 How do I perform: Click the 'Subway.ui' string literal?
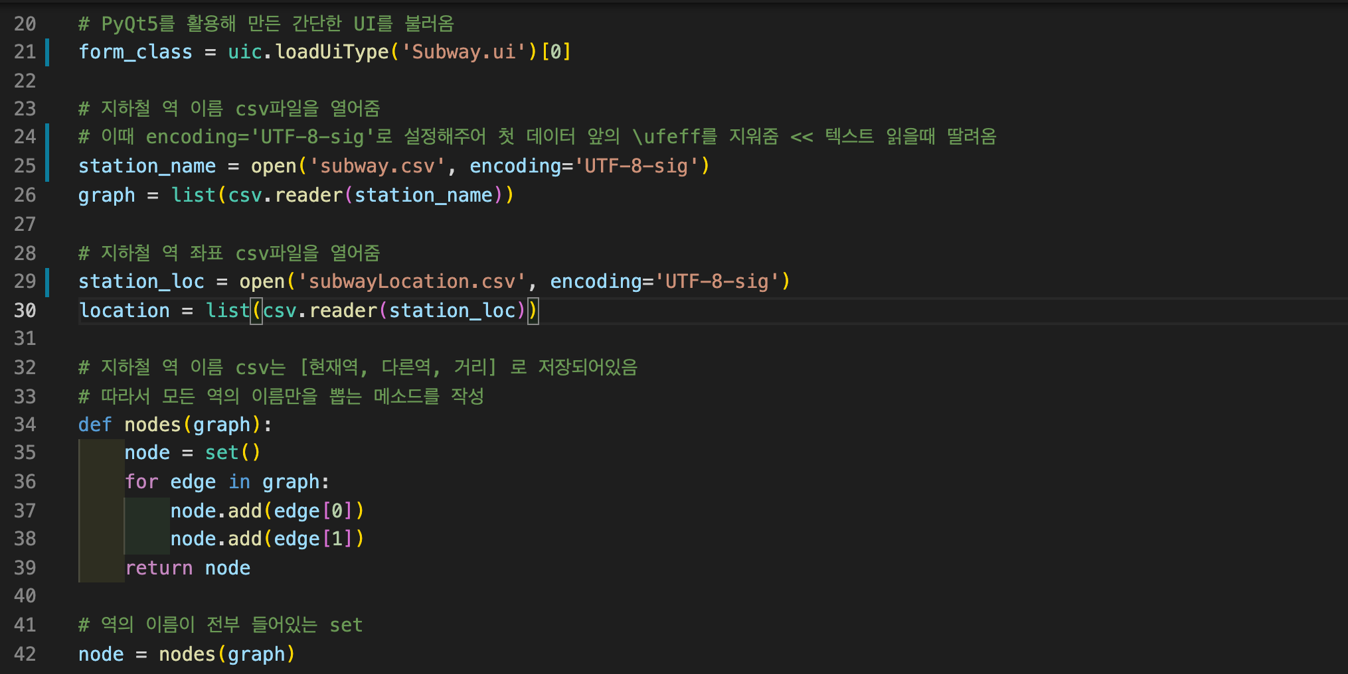pos(463,52)
